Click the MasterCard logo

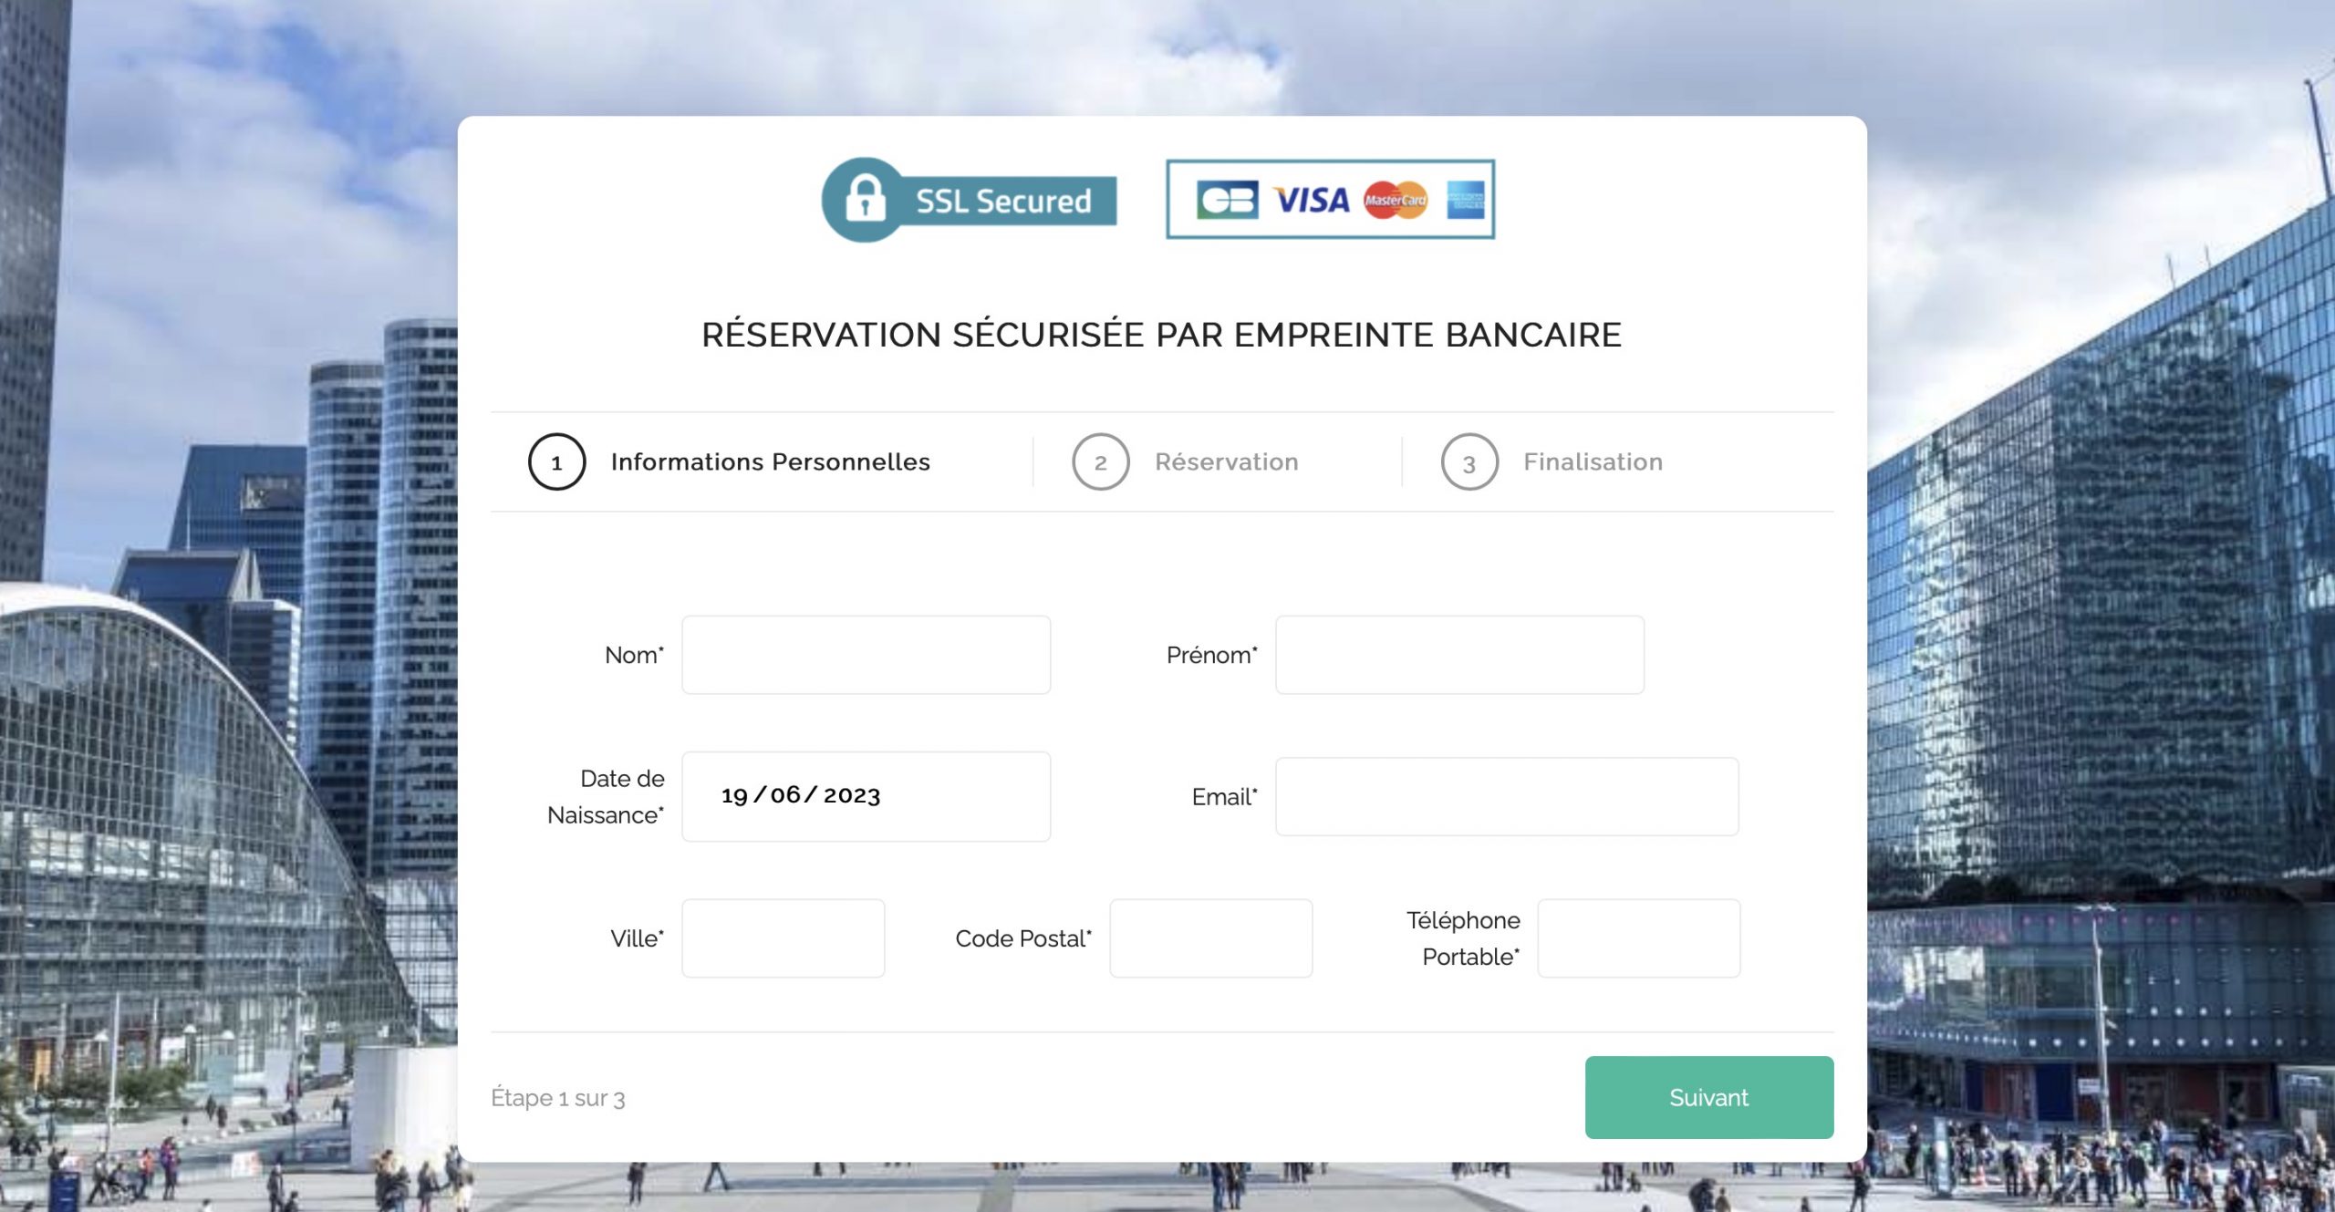(1395, 200)
